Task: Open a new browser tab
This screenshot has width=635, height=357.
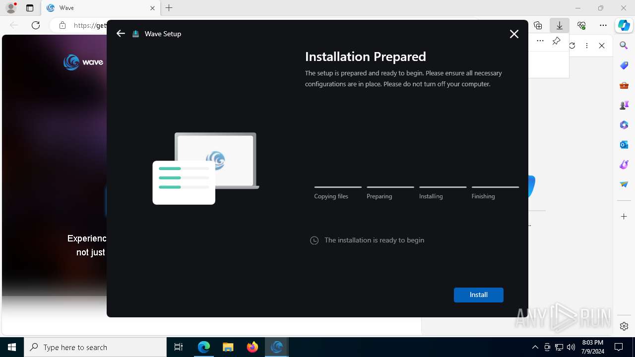Action: click(169, 8)
